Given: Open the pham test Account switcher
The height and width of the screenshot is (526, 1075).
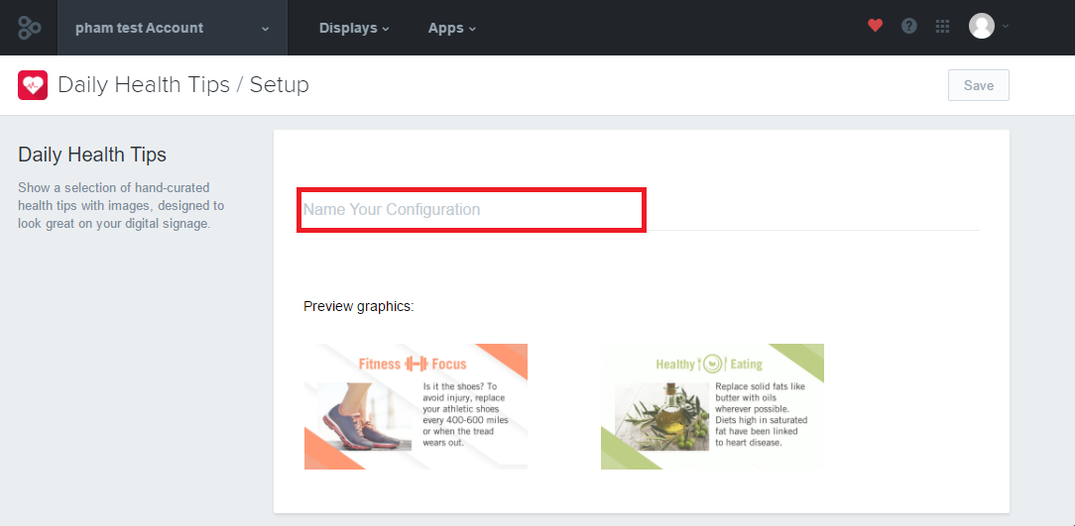Looking at the screenshot, I should tap(173, 28).
